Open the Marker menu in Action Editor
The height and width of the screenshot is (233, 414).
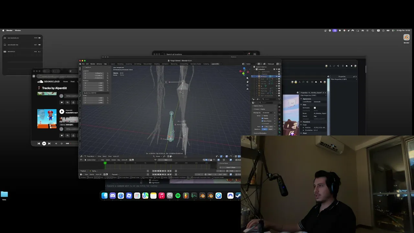tap(114, 160)
